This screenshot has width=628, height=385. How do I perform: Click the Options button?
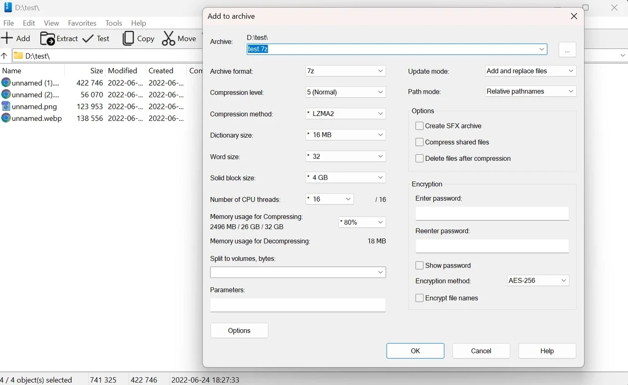pos(239,331)
